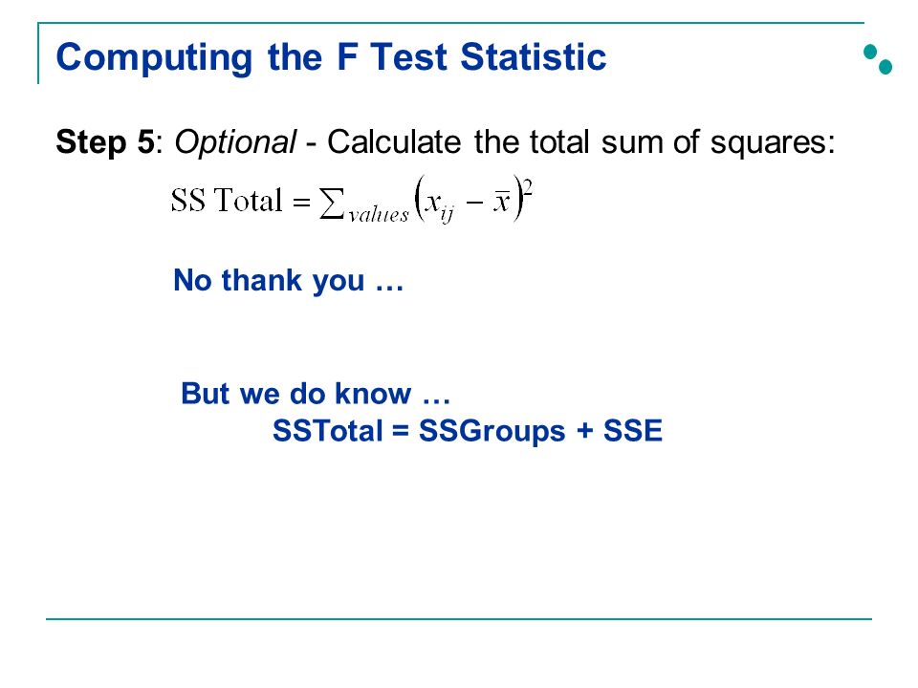Image resolution: width=918 pixels, height=688 pixels.
Task: Select 'SSE' at end of equation
Action: click(633, 431)
